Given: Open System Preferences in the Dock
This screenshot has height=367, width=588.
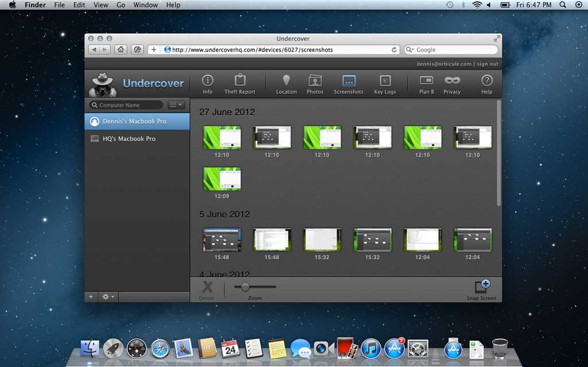Looking at the screenshot, I should [x=418, y=349].
